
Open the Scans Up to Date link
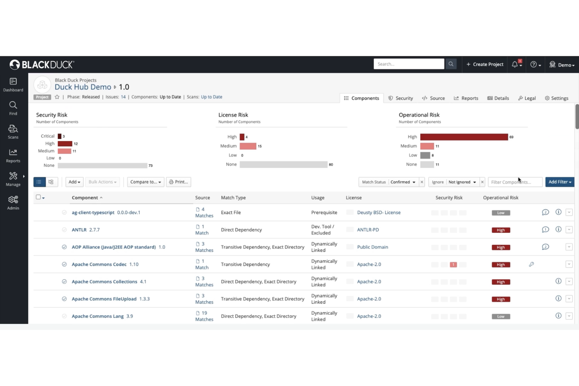[x=212, y=97]
